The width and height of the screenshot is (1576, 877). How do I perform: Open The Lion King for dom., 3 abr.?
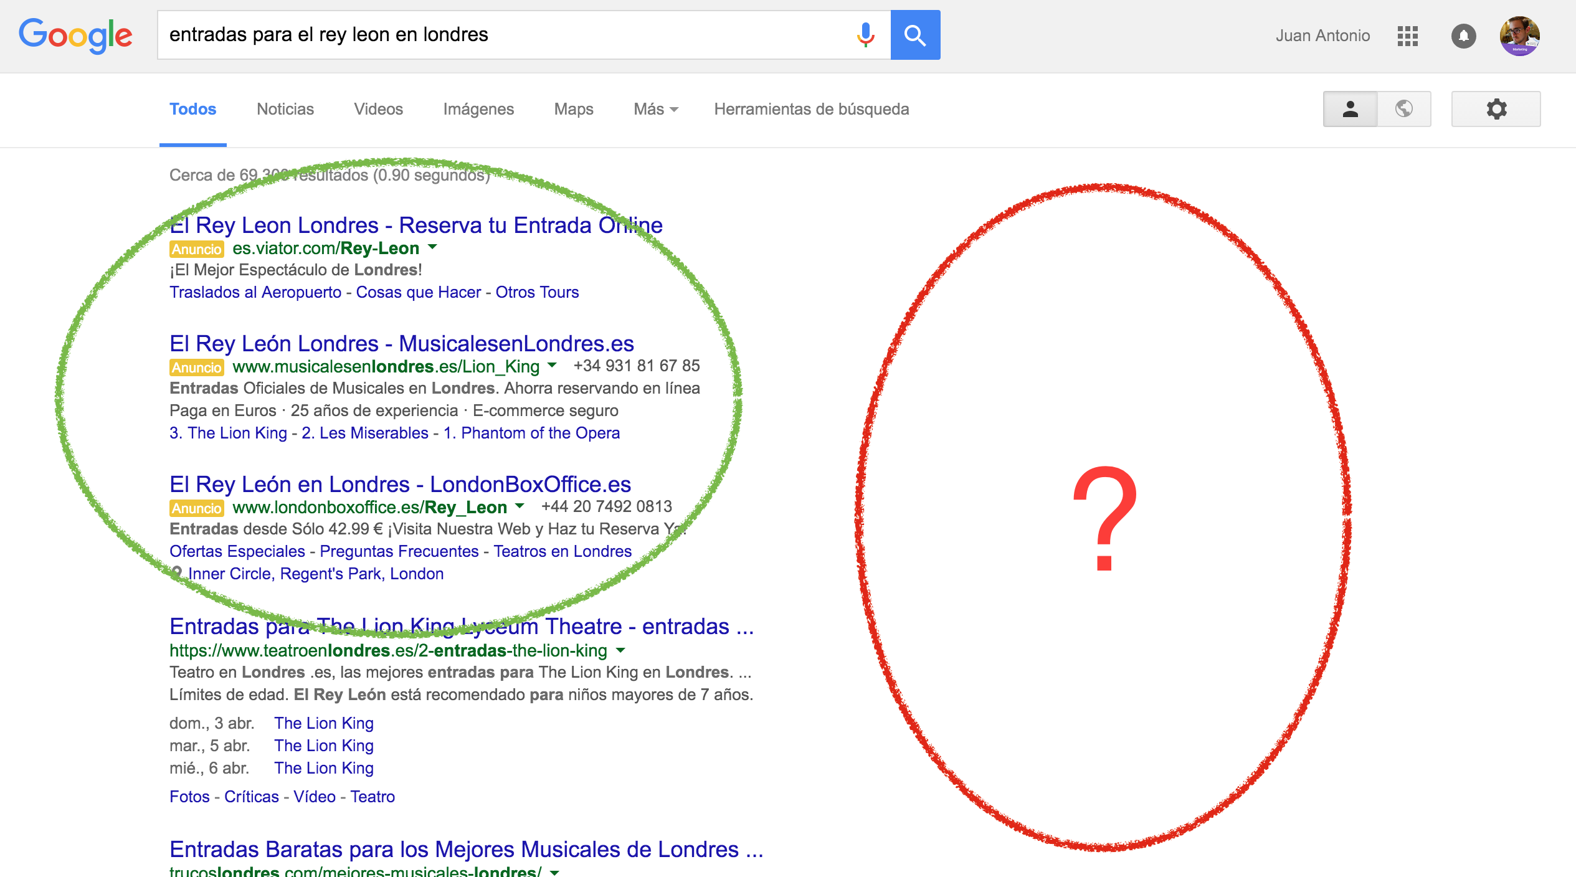coord(324,723)
